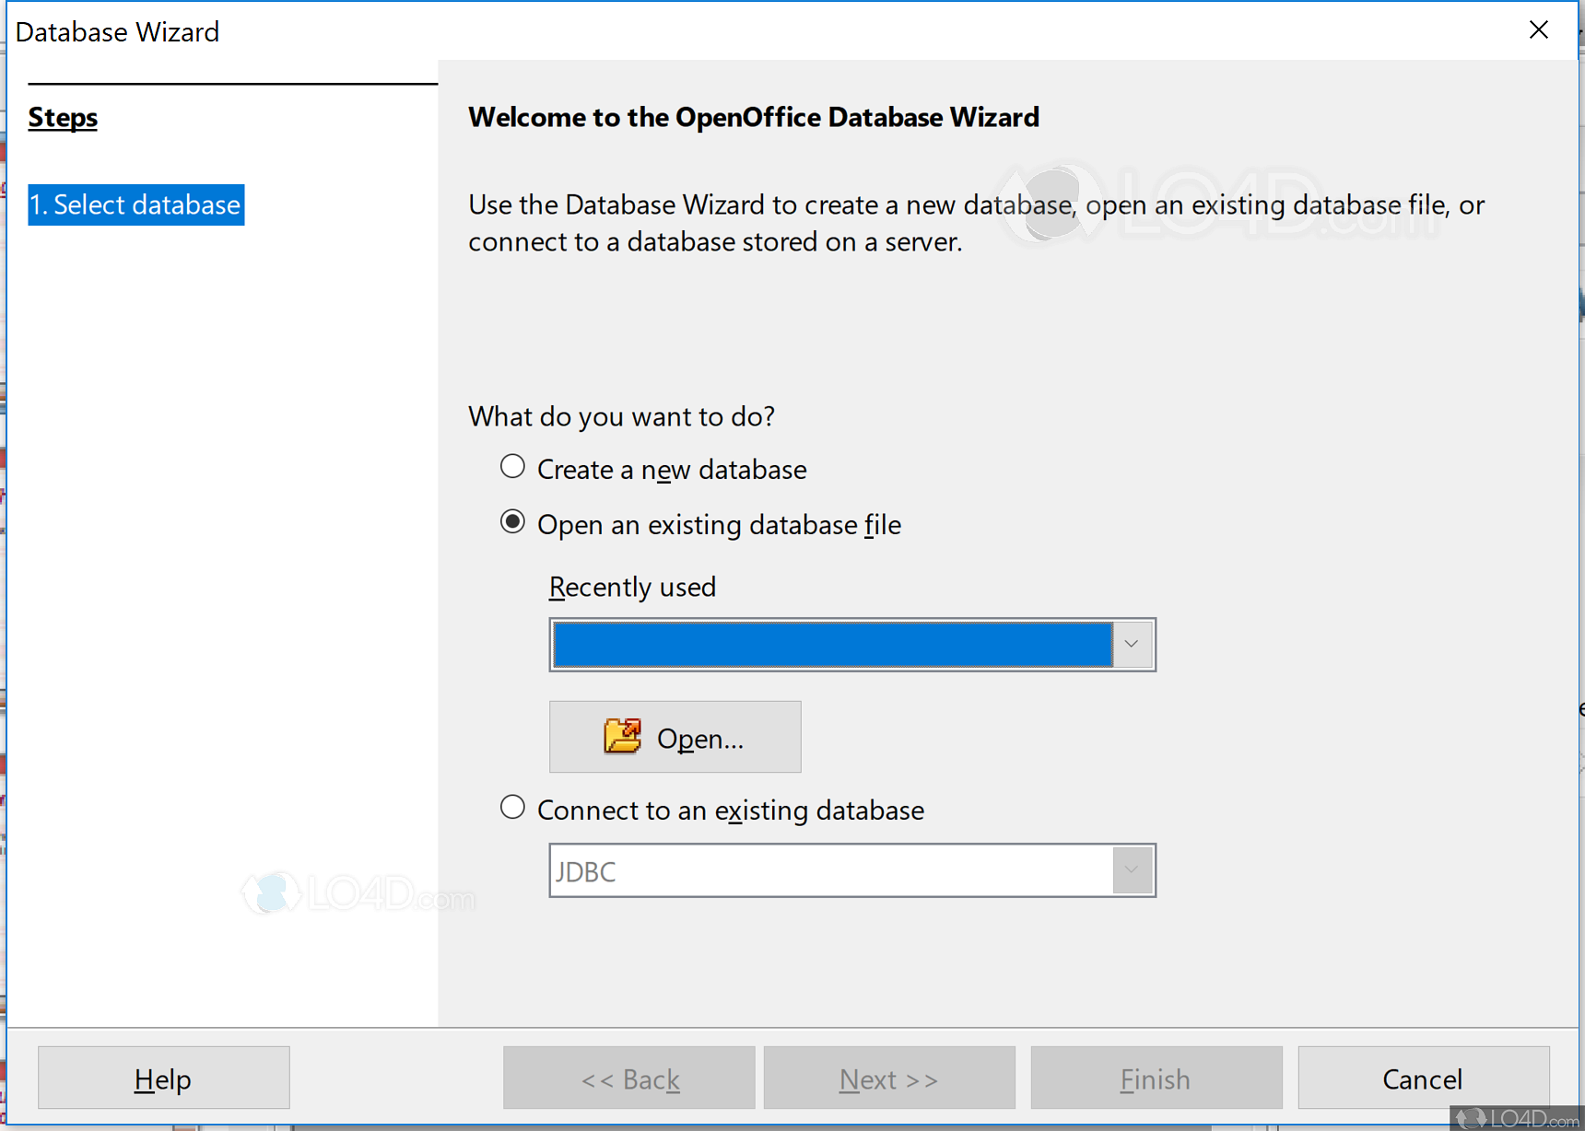Screen dimensions: 1585x1131
Task: Select Open an existing database file
Action: coord(512,521)
